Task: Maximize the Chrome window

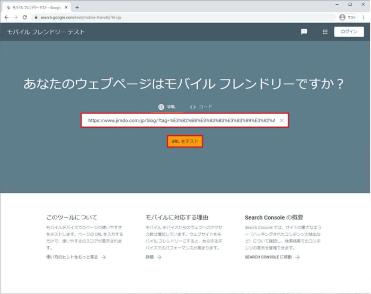Action: coord(350,4)
